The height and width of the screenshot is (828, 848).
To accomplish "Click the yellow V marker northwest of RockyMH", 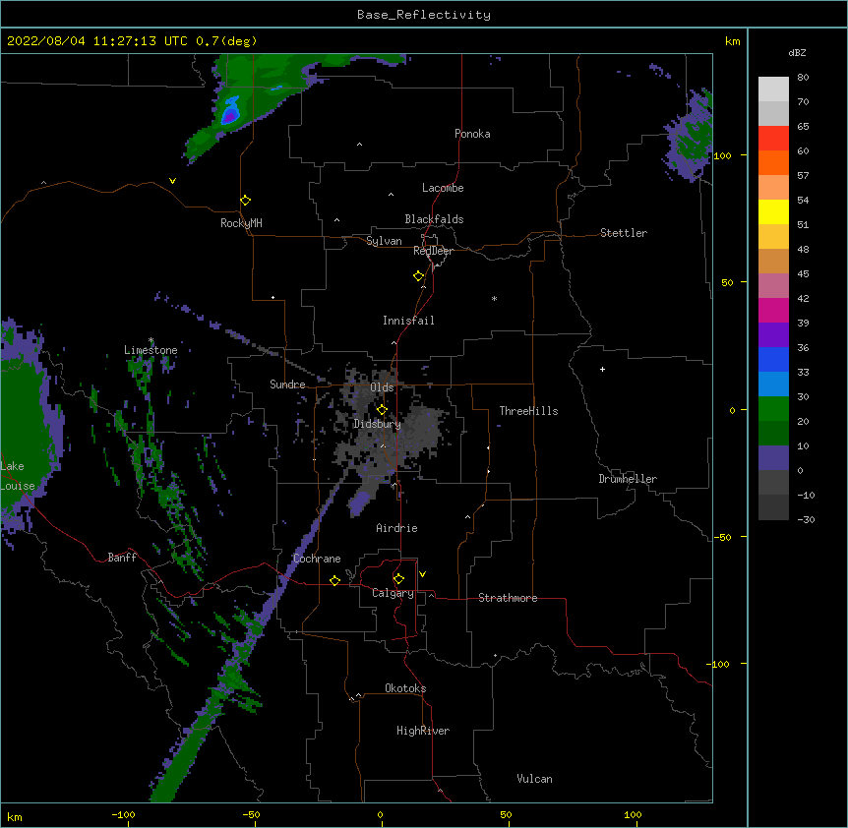I will tap(172, 181).
